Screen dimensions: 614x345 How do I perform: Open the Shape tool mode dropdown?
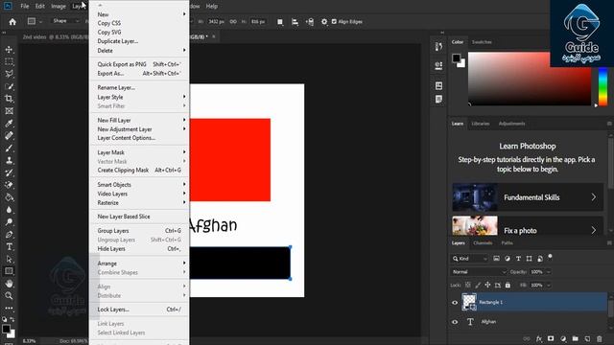coord(66,21)
